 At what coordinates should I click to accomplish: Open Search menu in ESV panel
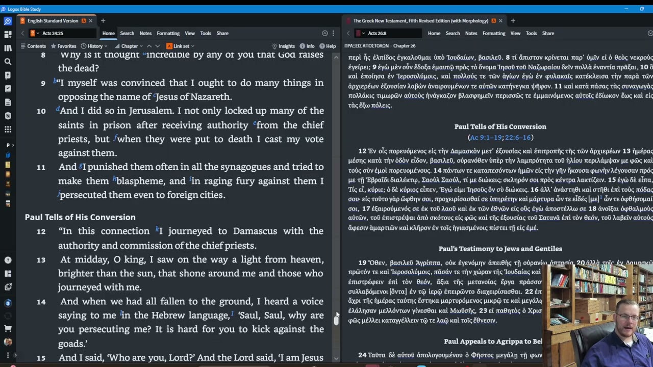click(127, 33)
